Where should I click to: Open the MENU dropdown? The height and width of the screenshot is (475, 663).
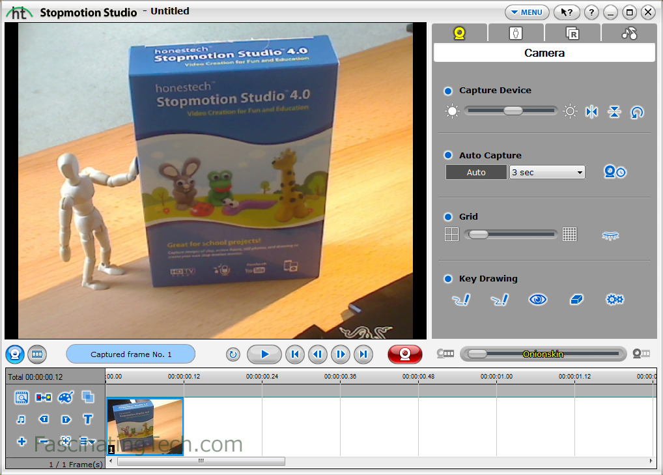pos(527,12)
